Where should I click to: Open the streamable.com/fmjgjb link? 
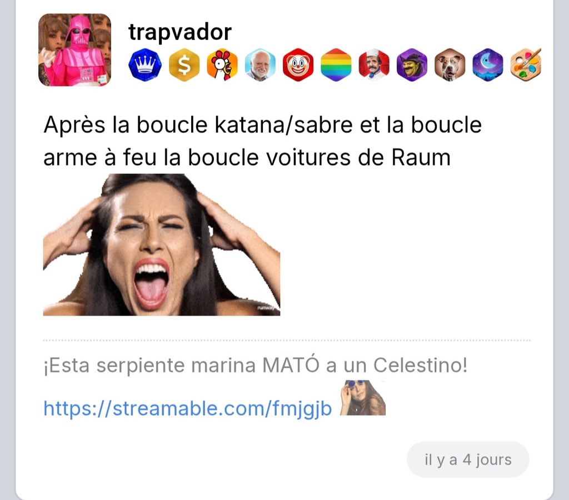188,408
